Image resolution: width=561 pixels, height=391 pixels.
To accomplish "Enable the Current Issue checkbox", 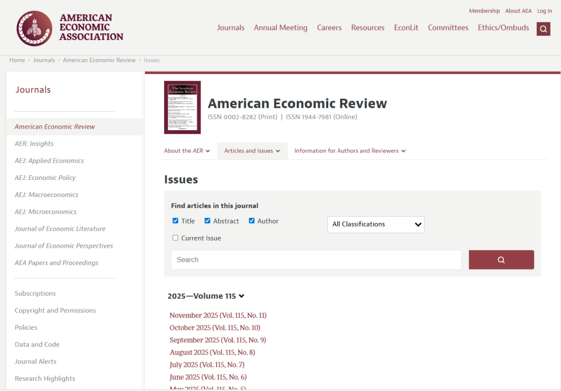I will [176, 238].
